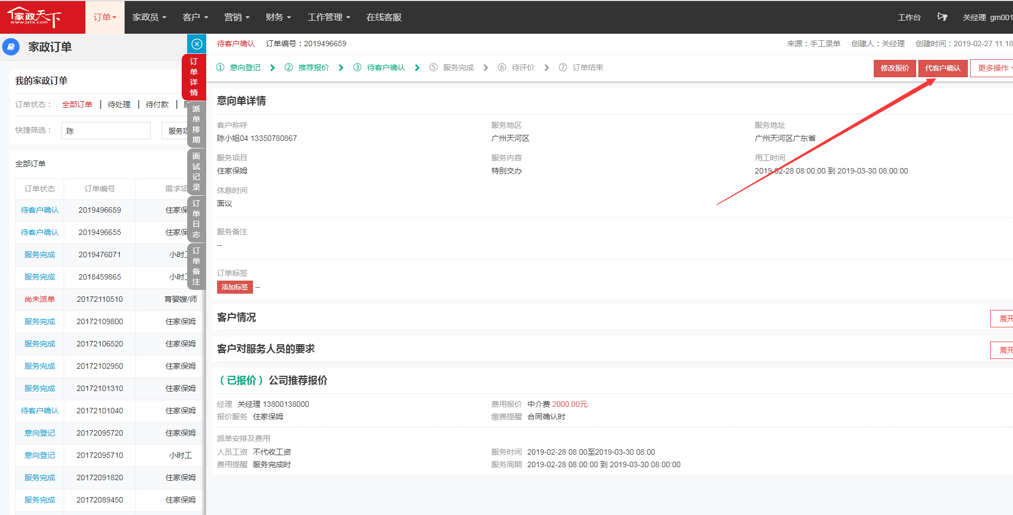This screenshot has height=515, width=1013.
Task: Expand the 营销 menu
Action: (x=237, y=17)
